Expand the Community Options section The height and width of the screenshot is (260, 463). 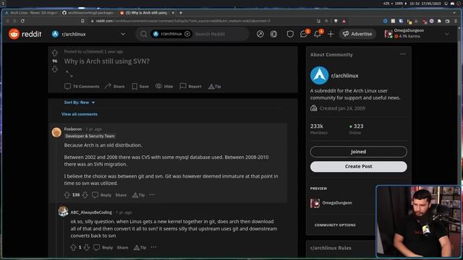335,225
